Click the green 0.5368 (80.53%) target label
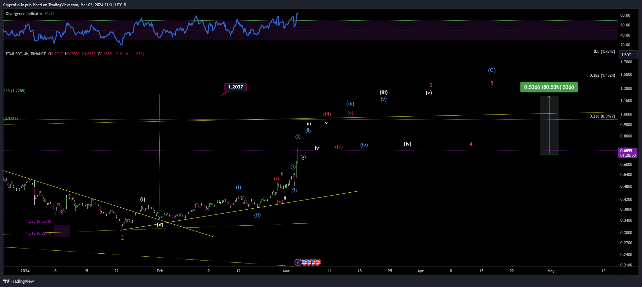 click(549, 87)
